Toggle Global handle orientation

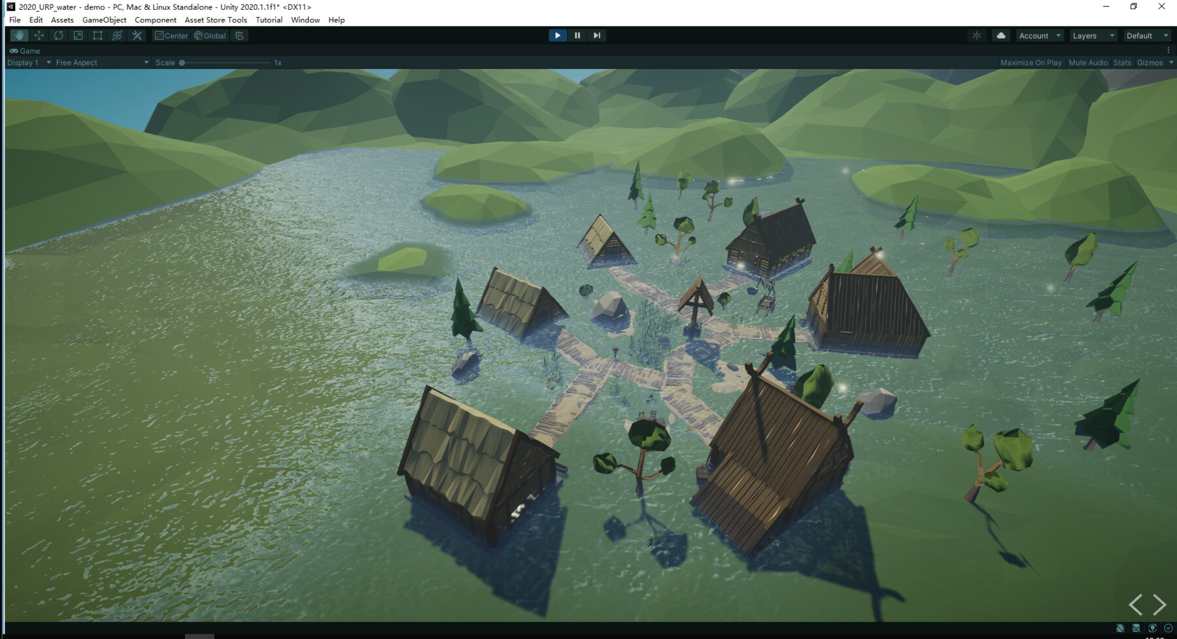[x=209, y=35]
